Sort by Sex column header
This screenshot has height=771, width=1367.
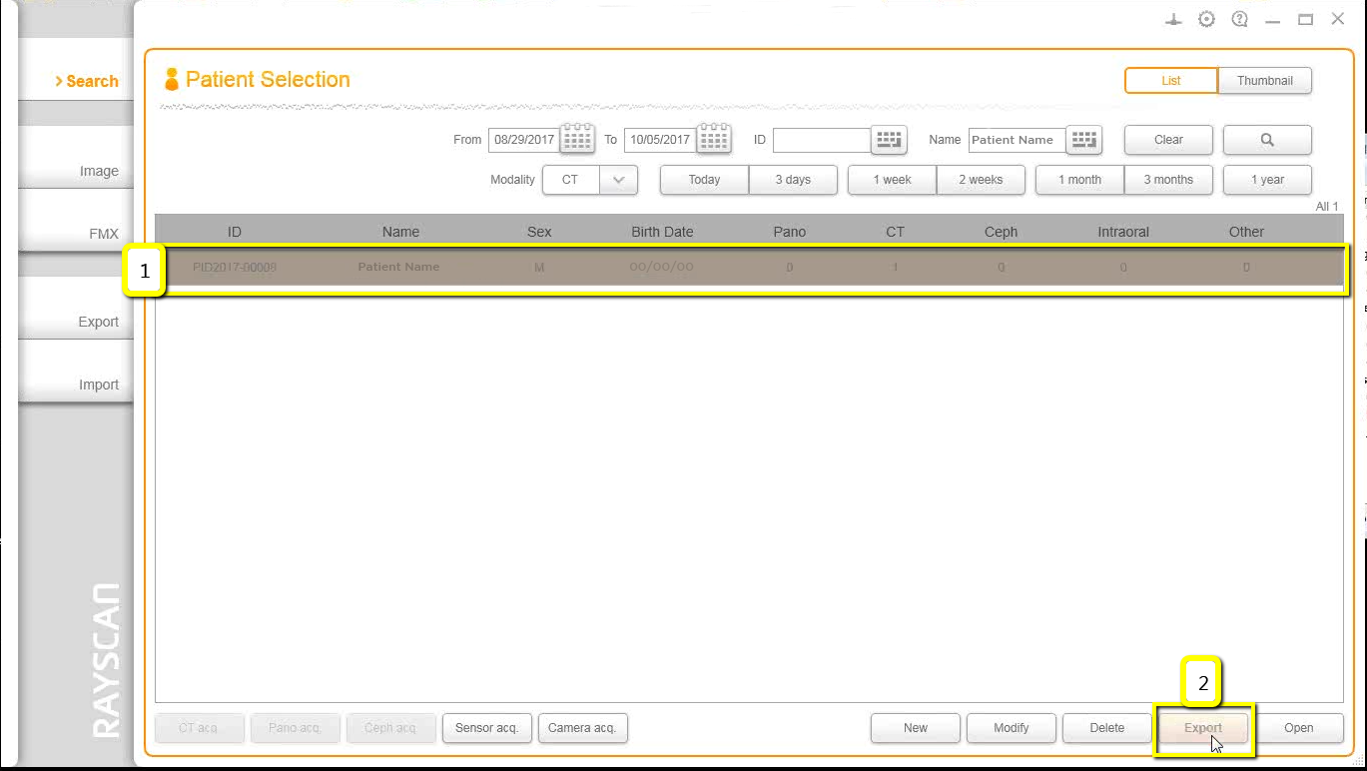pyautogui.click(x=539, y=232)
